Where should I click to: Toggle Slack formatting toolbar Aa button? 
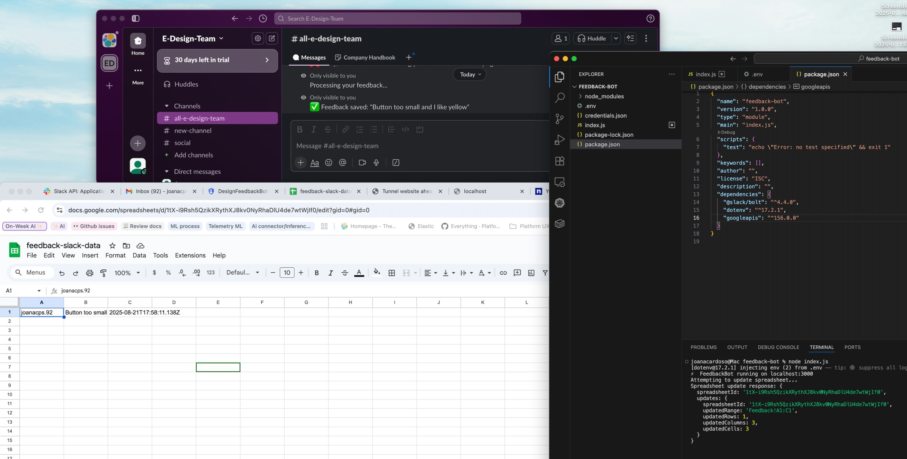point(315,162)
